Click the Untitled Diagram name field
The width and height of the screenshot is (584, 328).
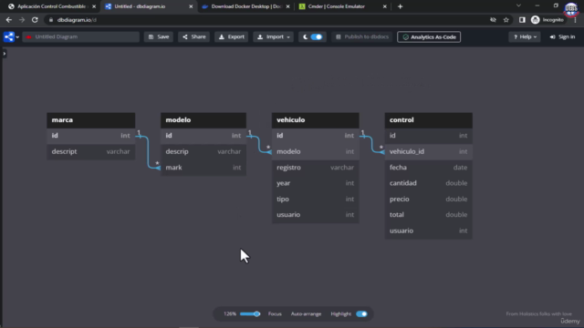[81, 36]
